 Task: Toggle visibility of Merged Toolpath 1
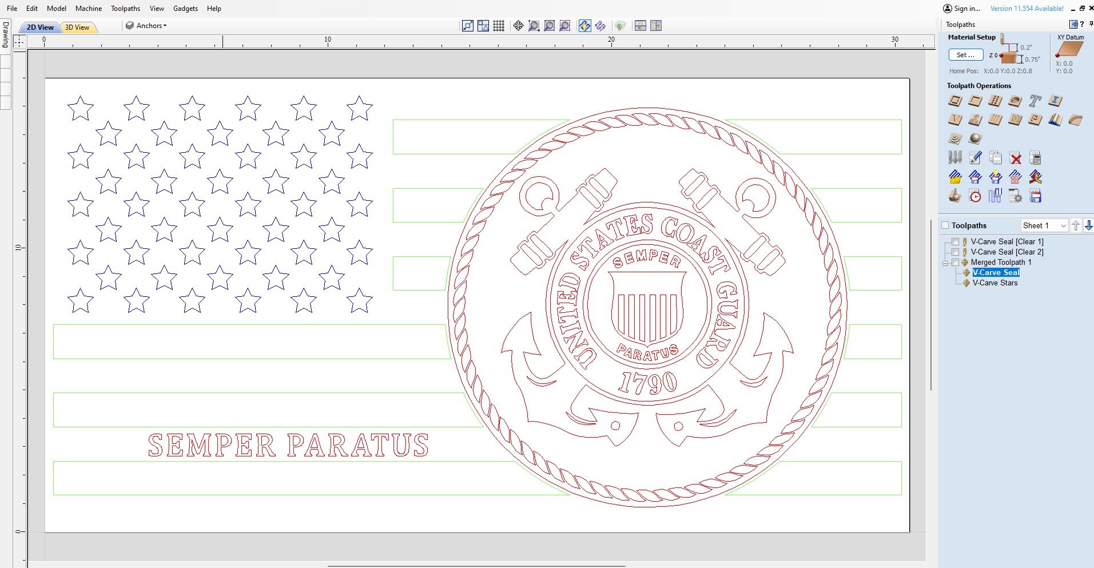956,263
